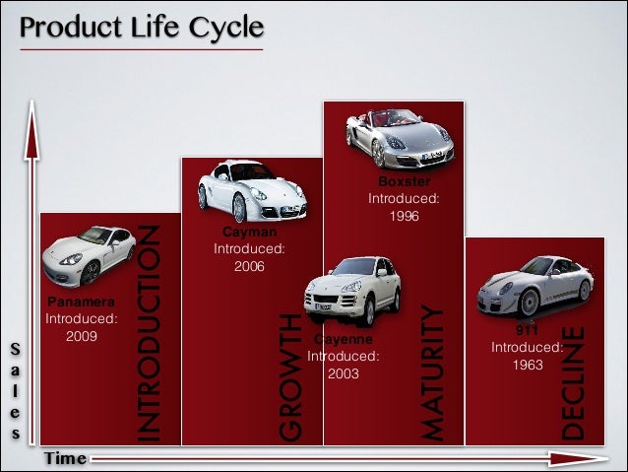Click the INTRODUCTION vertical label
Viewport: 628px width, 472px height.
pyautogui.click(x=149, y=333)
